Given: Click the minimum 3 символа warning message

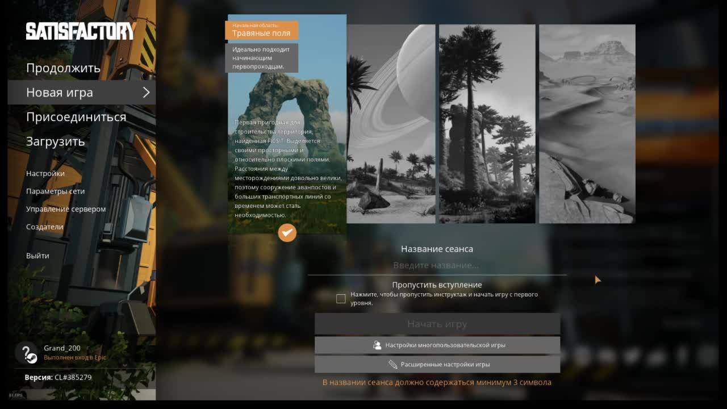Looking at the screenshot, I should tap(437, 382).
